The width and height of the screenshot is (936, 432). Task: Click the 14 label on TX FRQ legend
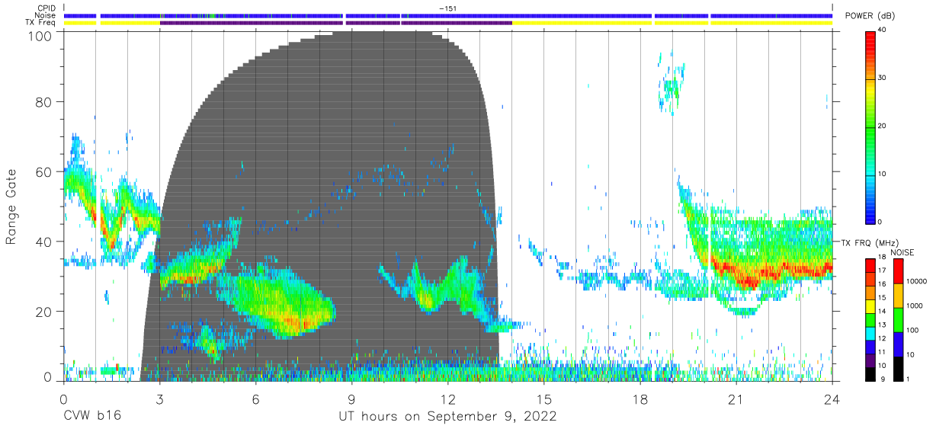pos(883,311)
